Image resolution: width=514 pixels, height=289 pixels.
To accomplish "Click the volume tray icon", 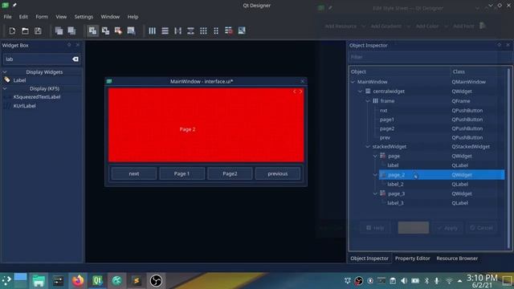I will [404, 281].
